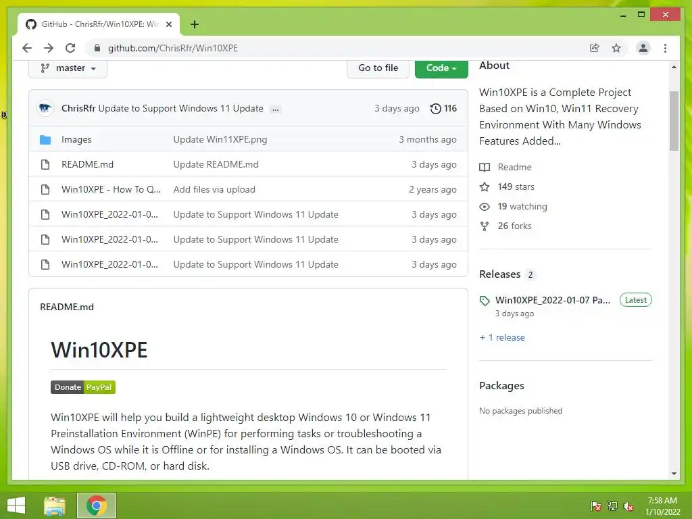The height and width of the screenshot is (519, 692).
Task: Share this page using the share icon
Action: tap(595, 48)
